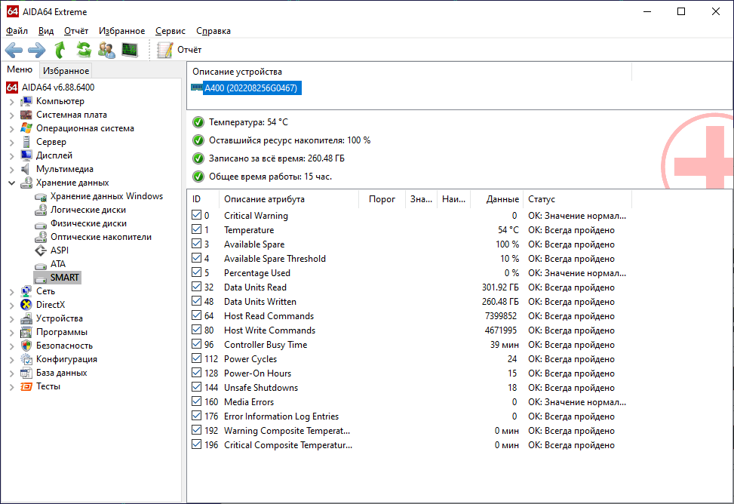Click the Сервер tower icon
This screenshot has height=504, width=734.
click(26, 142)
